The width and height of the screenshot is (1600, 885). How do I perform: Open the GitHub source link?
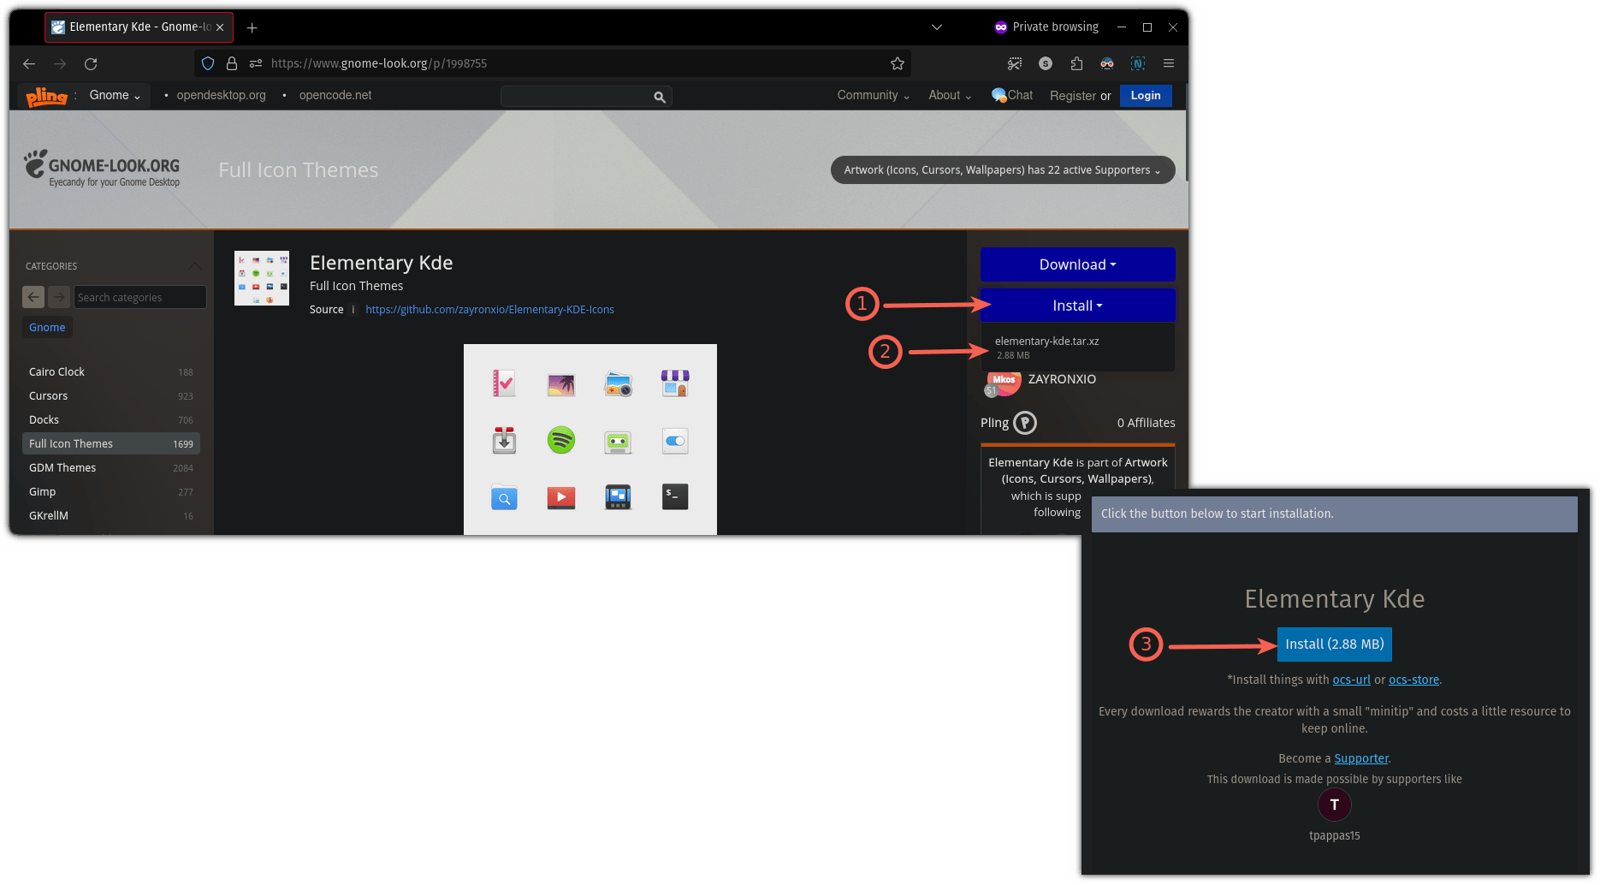point(489,310)
